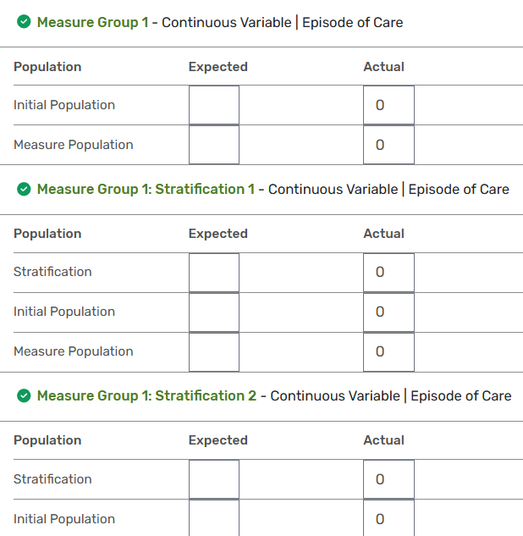Click the green checkmark icon for Measure Group 1
The height and width of the screenshot is (536, 523).
pos(24,22)
